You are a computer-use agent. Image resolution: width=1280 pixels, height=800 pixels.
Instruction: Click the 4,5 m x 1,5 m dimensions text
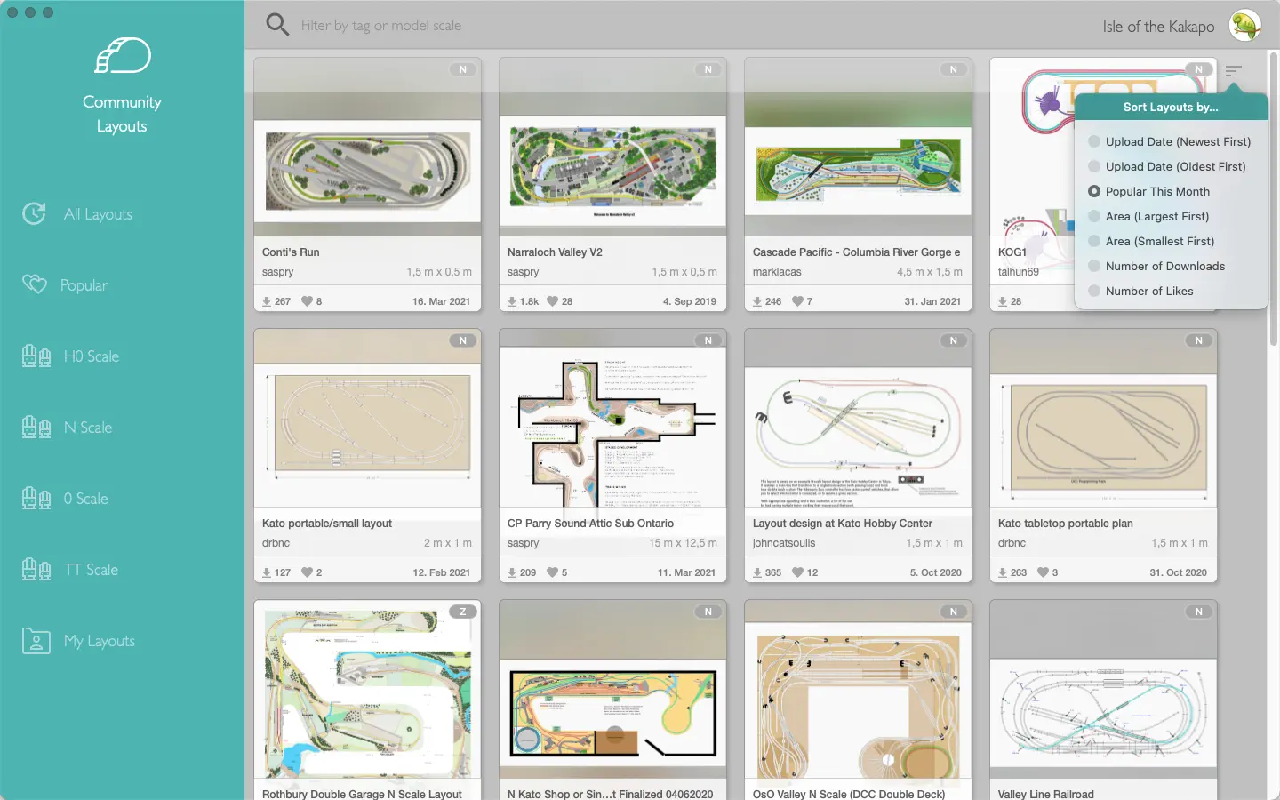pyautogui.click(x=930, y=272)
